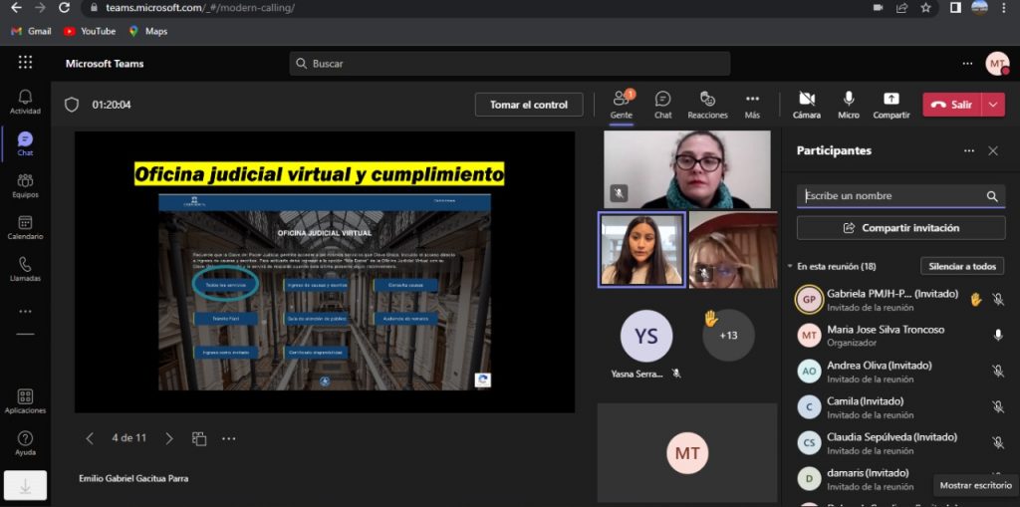Focus the Buscar search field

510,64
